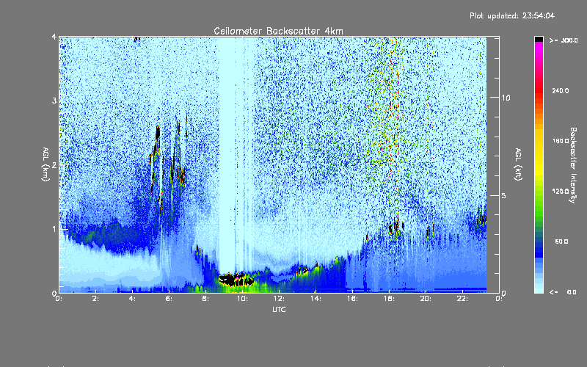Click the '2' tick on the km axis
The width and height of the screenshot is (587, 367).
[54, 164]
